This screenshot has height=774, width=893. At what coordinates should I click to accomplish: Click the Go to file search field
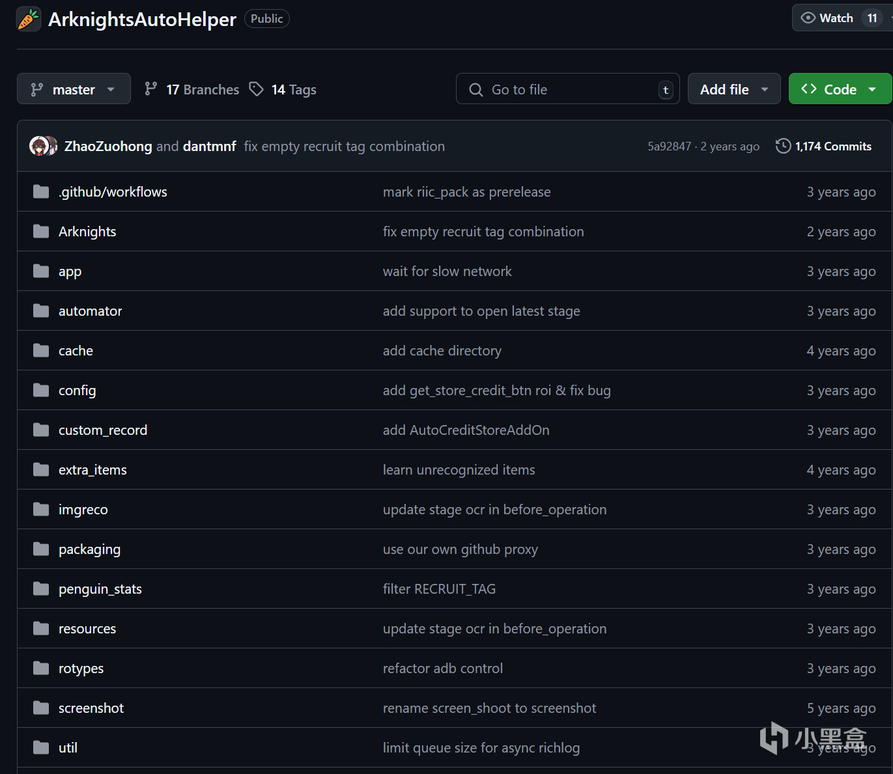point(567,89)
